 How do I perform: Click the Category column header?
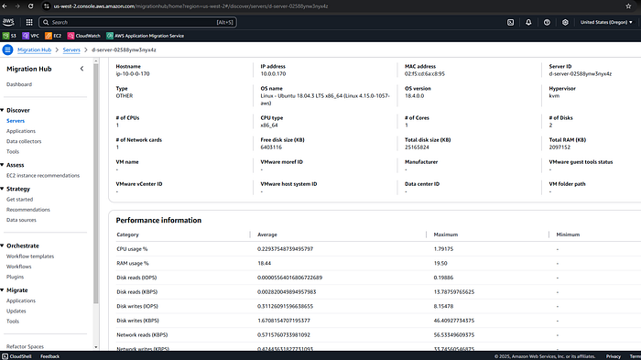(x=127, y=235)
